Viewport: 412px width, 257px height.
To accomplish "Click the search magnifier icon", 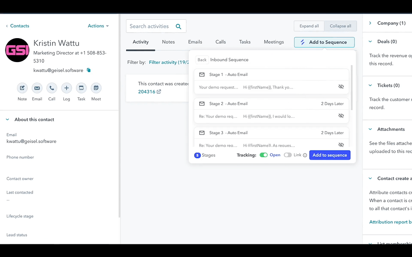I will (x=178, y=26).
